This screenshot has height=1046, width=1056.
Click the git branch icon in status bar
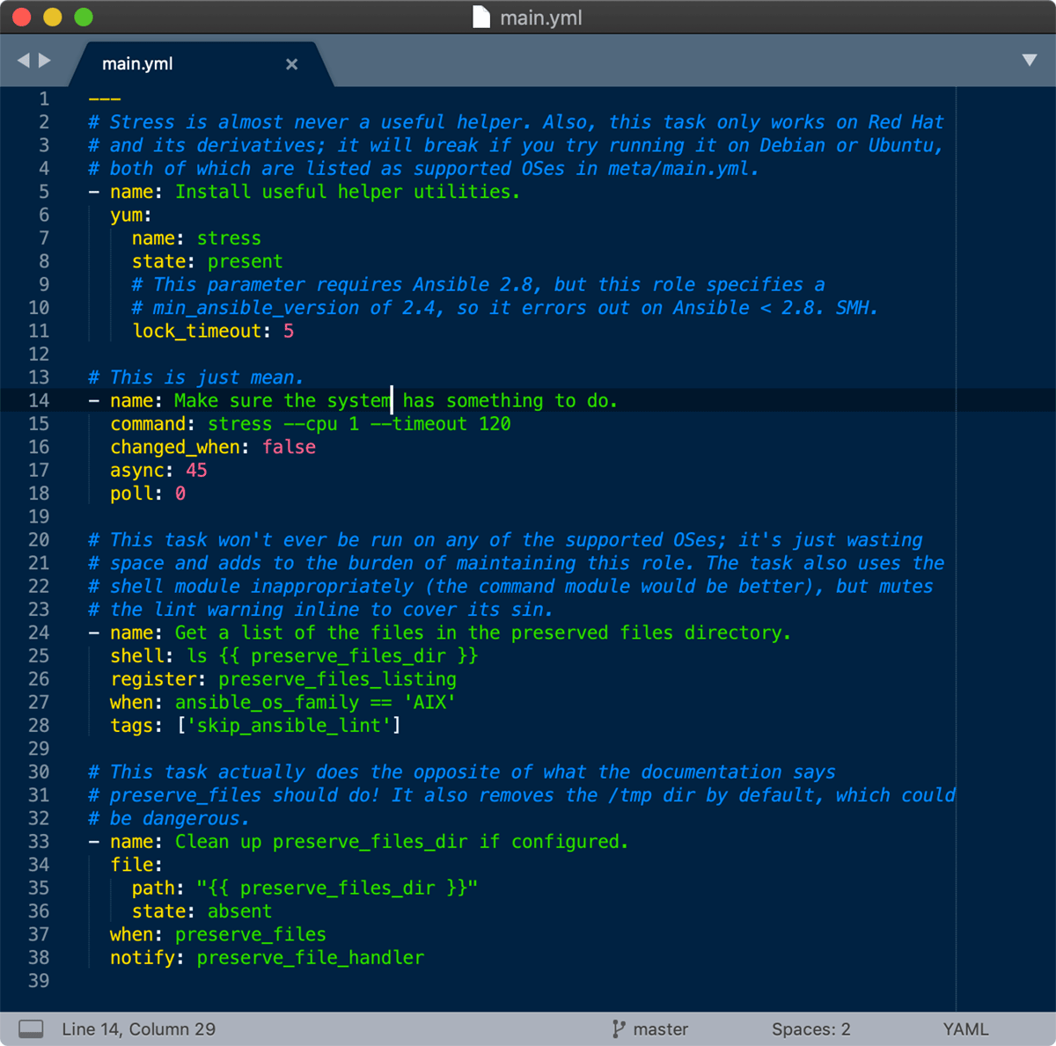[x=619, y=1029]
